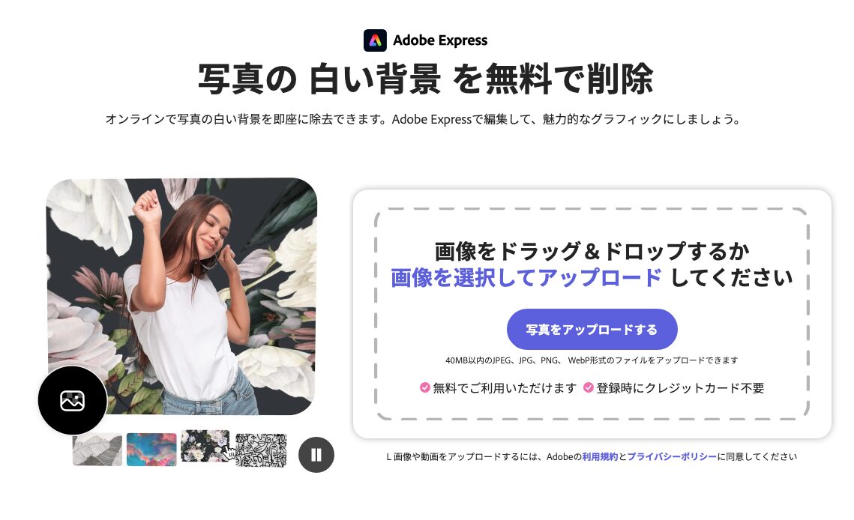Select the pink and teal clouds thumbnail
The image size is (854, 520).
(x=151, y=450)
